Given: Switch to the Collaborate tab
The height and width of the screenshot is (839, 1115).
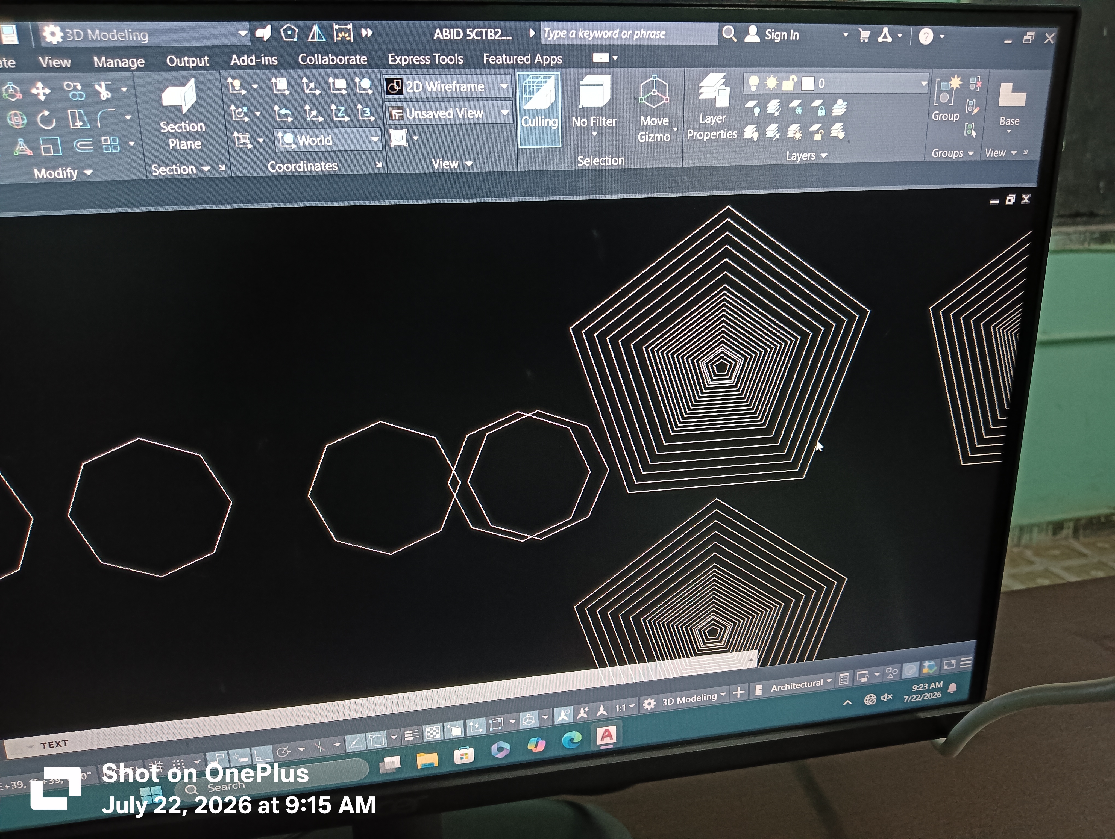Looking at the screenshot, I should point(333,60).
